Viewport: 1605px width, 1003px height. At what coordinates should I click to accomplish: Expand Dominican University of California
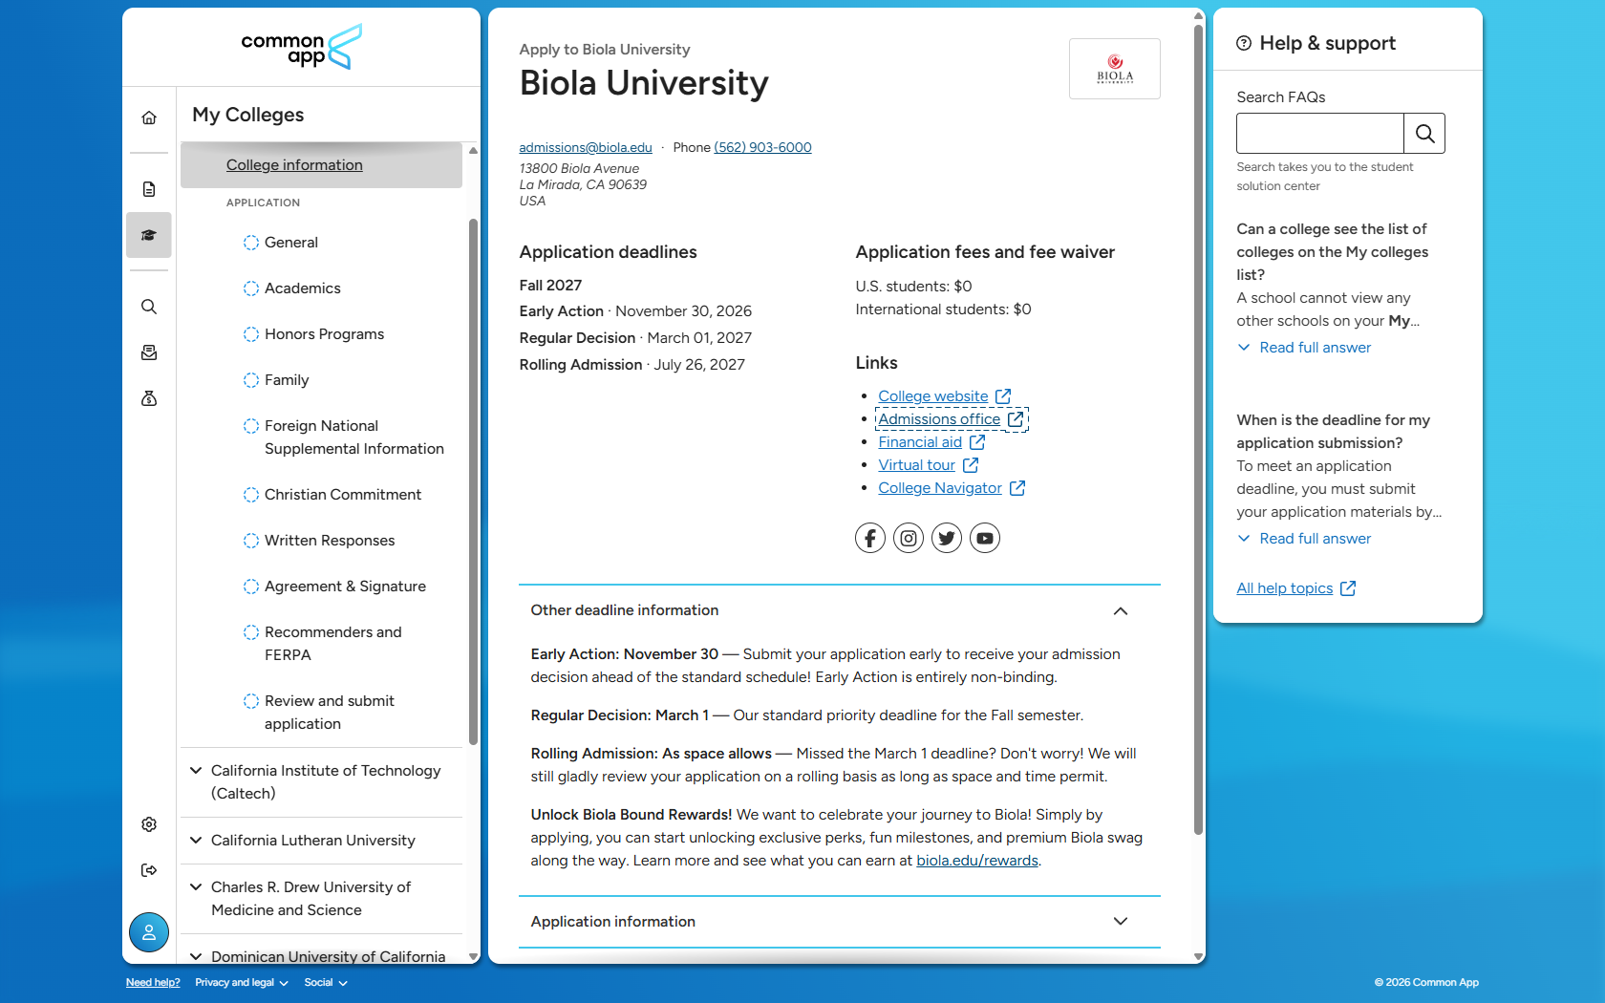point(321,956)
